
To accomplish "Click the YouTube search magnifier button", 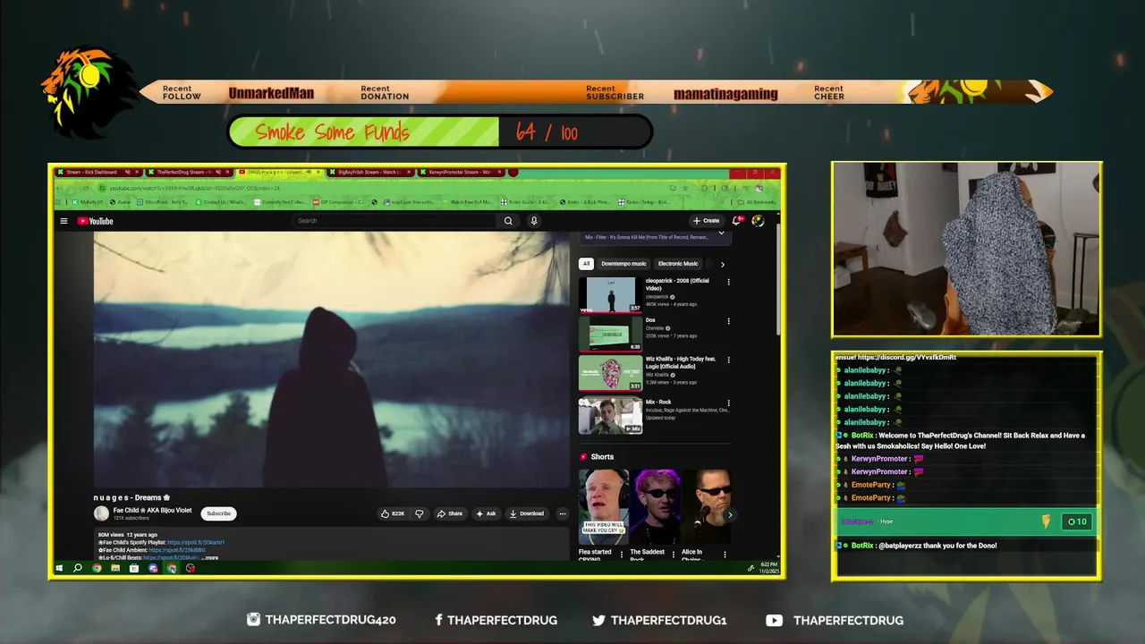I will click(x=508, y=221).
